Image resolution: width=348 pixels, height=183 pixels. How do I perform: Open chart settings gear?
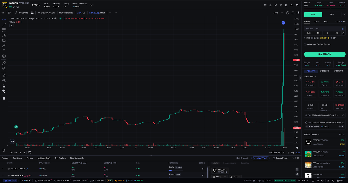tap(287, 13)
